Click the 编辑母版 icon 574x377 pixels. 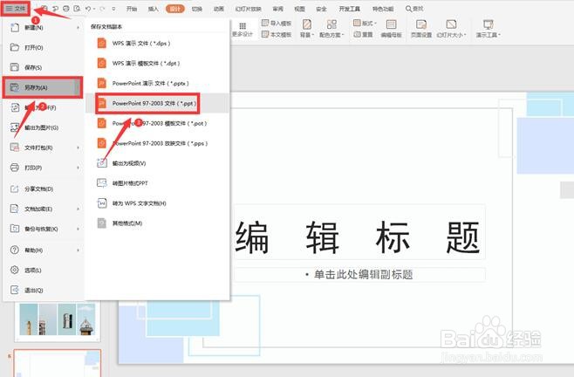[x=391, y=24]
